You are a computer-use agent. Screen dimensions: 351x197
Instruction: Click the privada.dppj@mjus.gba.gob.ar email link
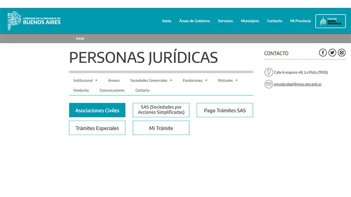(298, 84)
